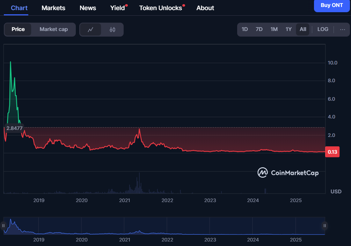Click the notification dot on Token Unlocks
351x246 pixels.
click(x=184, y=5)
